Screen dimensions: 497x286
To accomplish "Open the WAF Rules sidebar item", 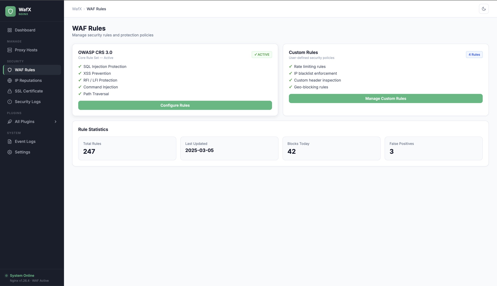I will coord(25,70).
